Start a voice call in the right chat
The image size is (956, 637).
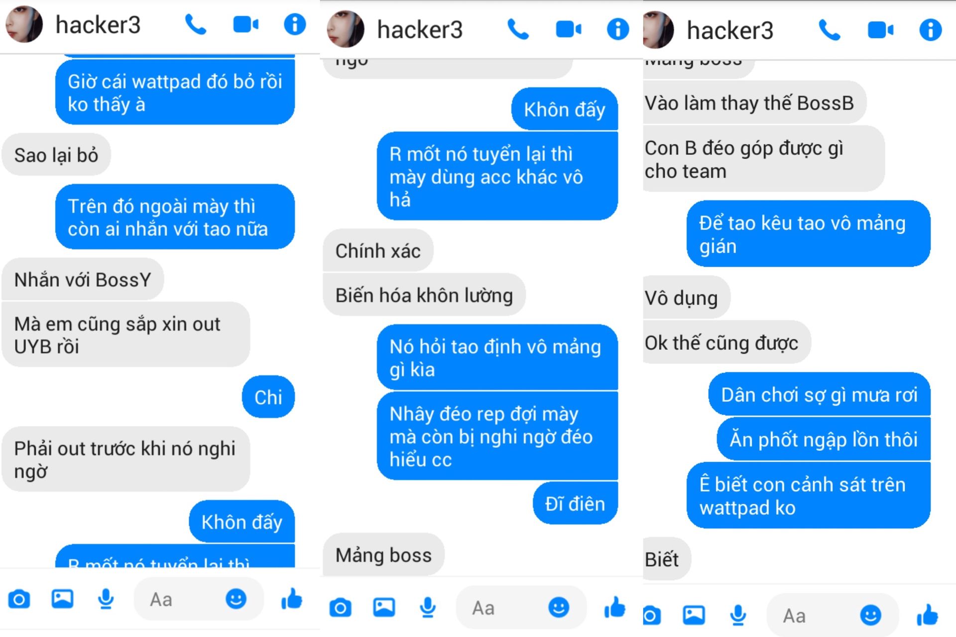[830, 30]
